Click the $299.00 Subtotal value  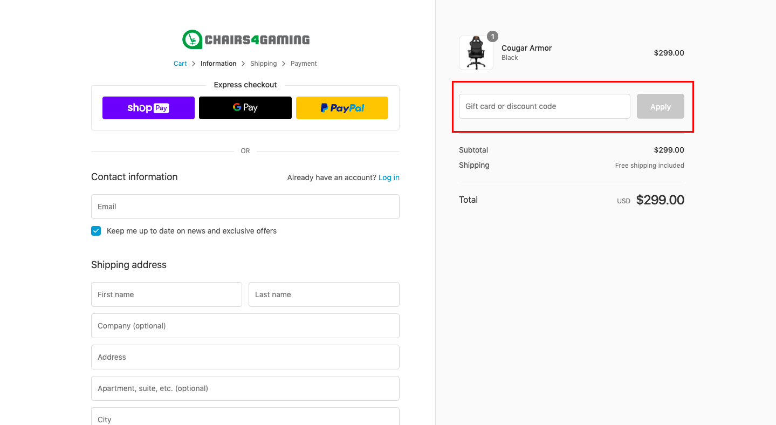tap(669, 150)
